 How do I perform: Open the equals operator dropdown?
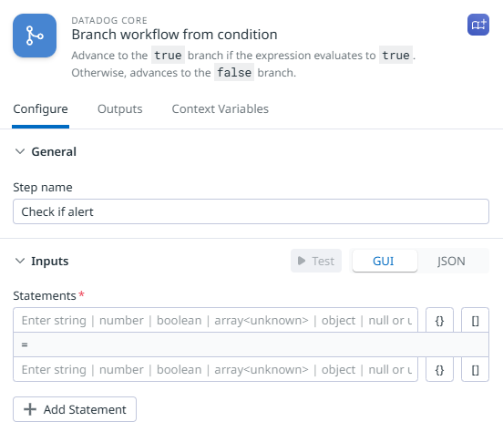click(x=251, y=345)
